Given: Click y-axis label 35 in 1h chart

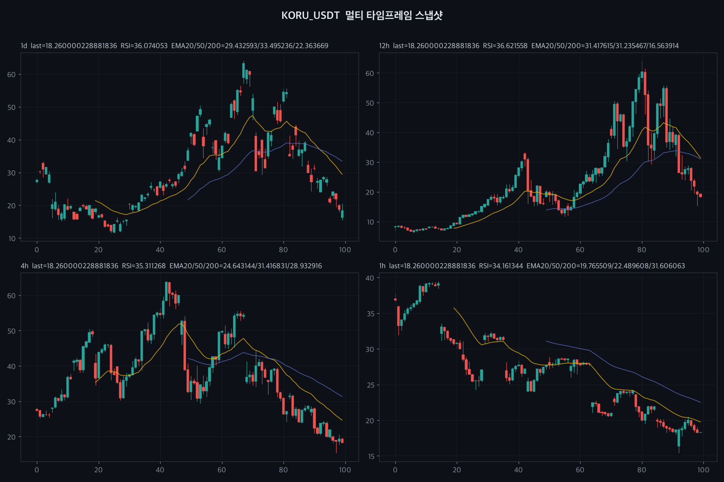Looking at the screenshot, I should pos(370,314).
